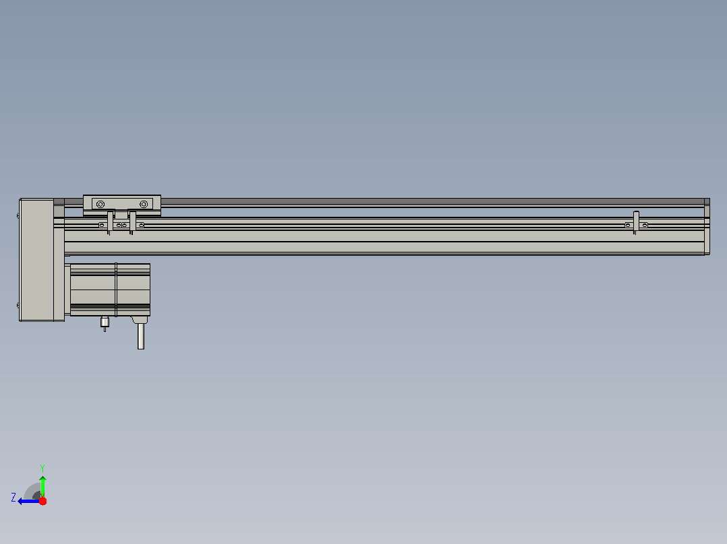
Task: Select the sensor bracket near the right end of the rail
Action: pos(636,222)
